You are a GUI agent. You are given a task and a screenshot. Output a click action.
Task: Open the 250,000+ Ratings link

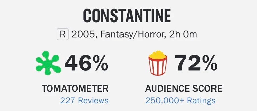tap(180, 100)
